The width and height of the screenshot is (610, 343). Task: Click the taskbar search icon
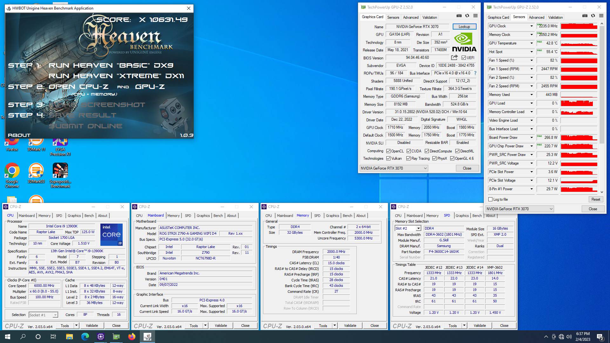point(23,337)
